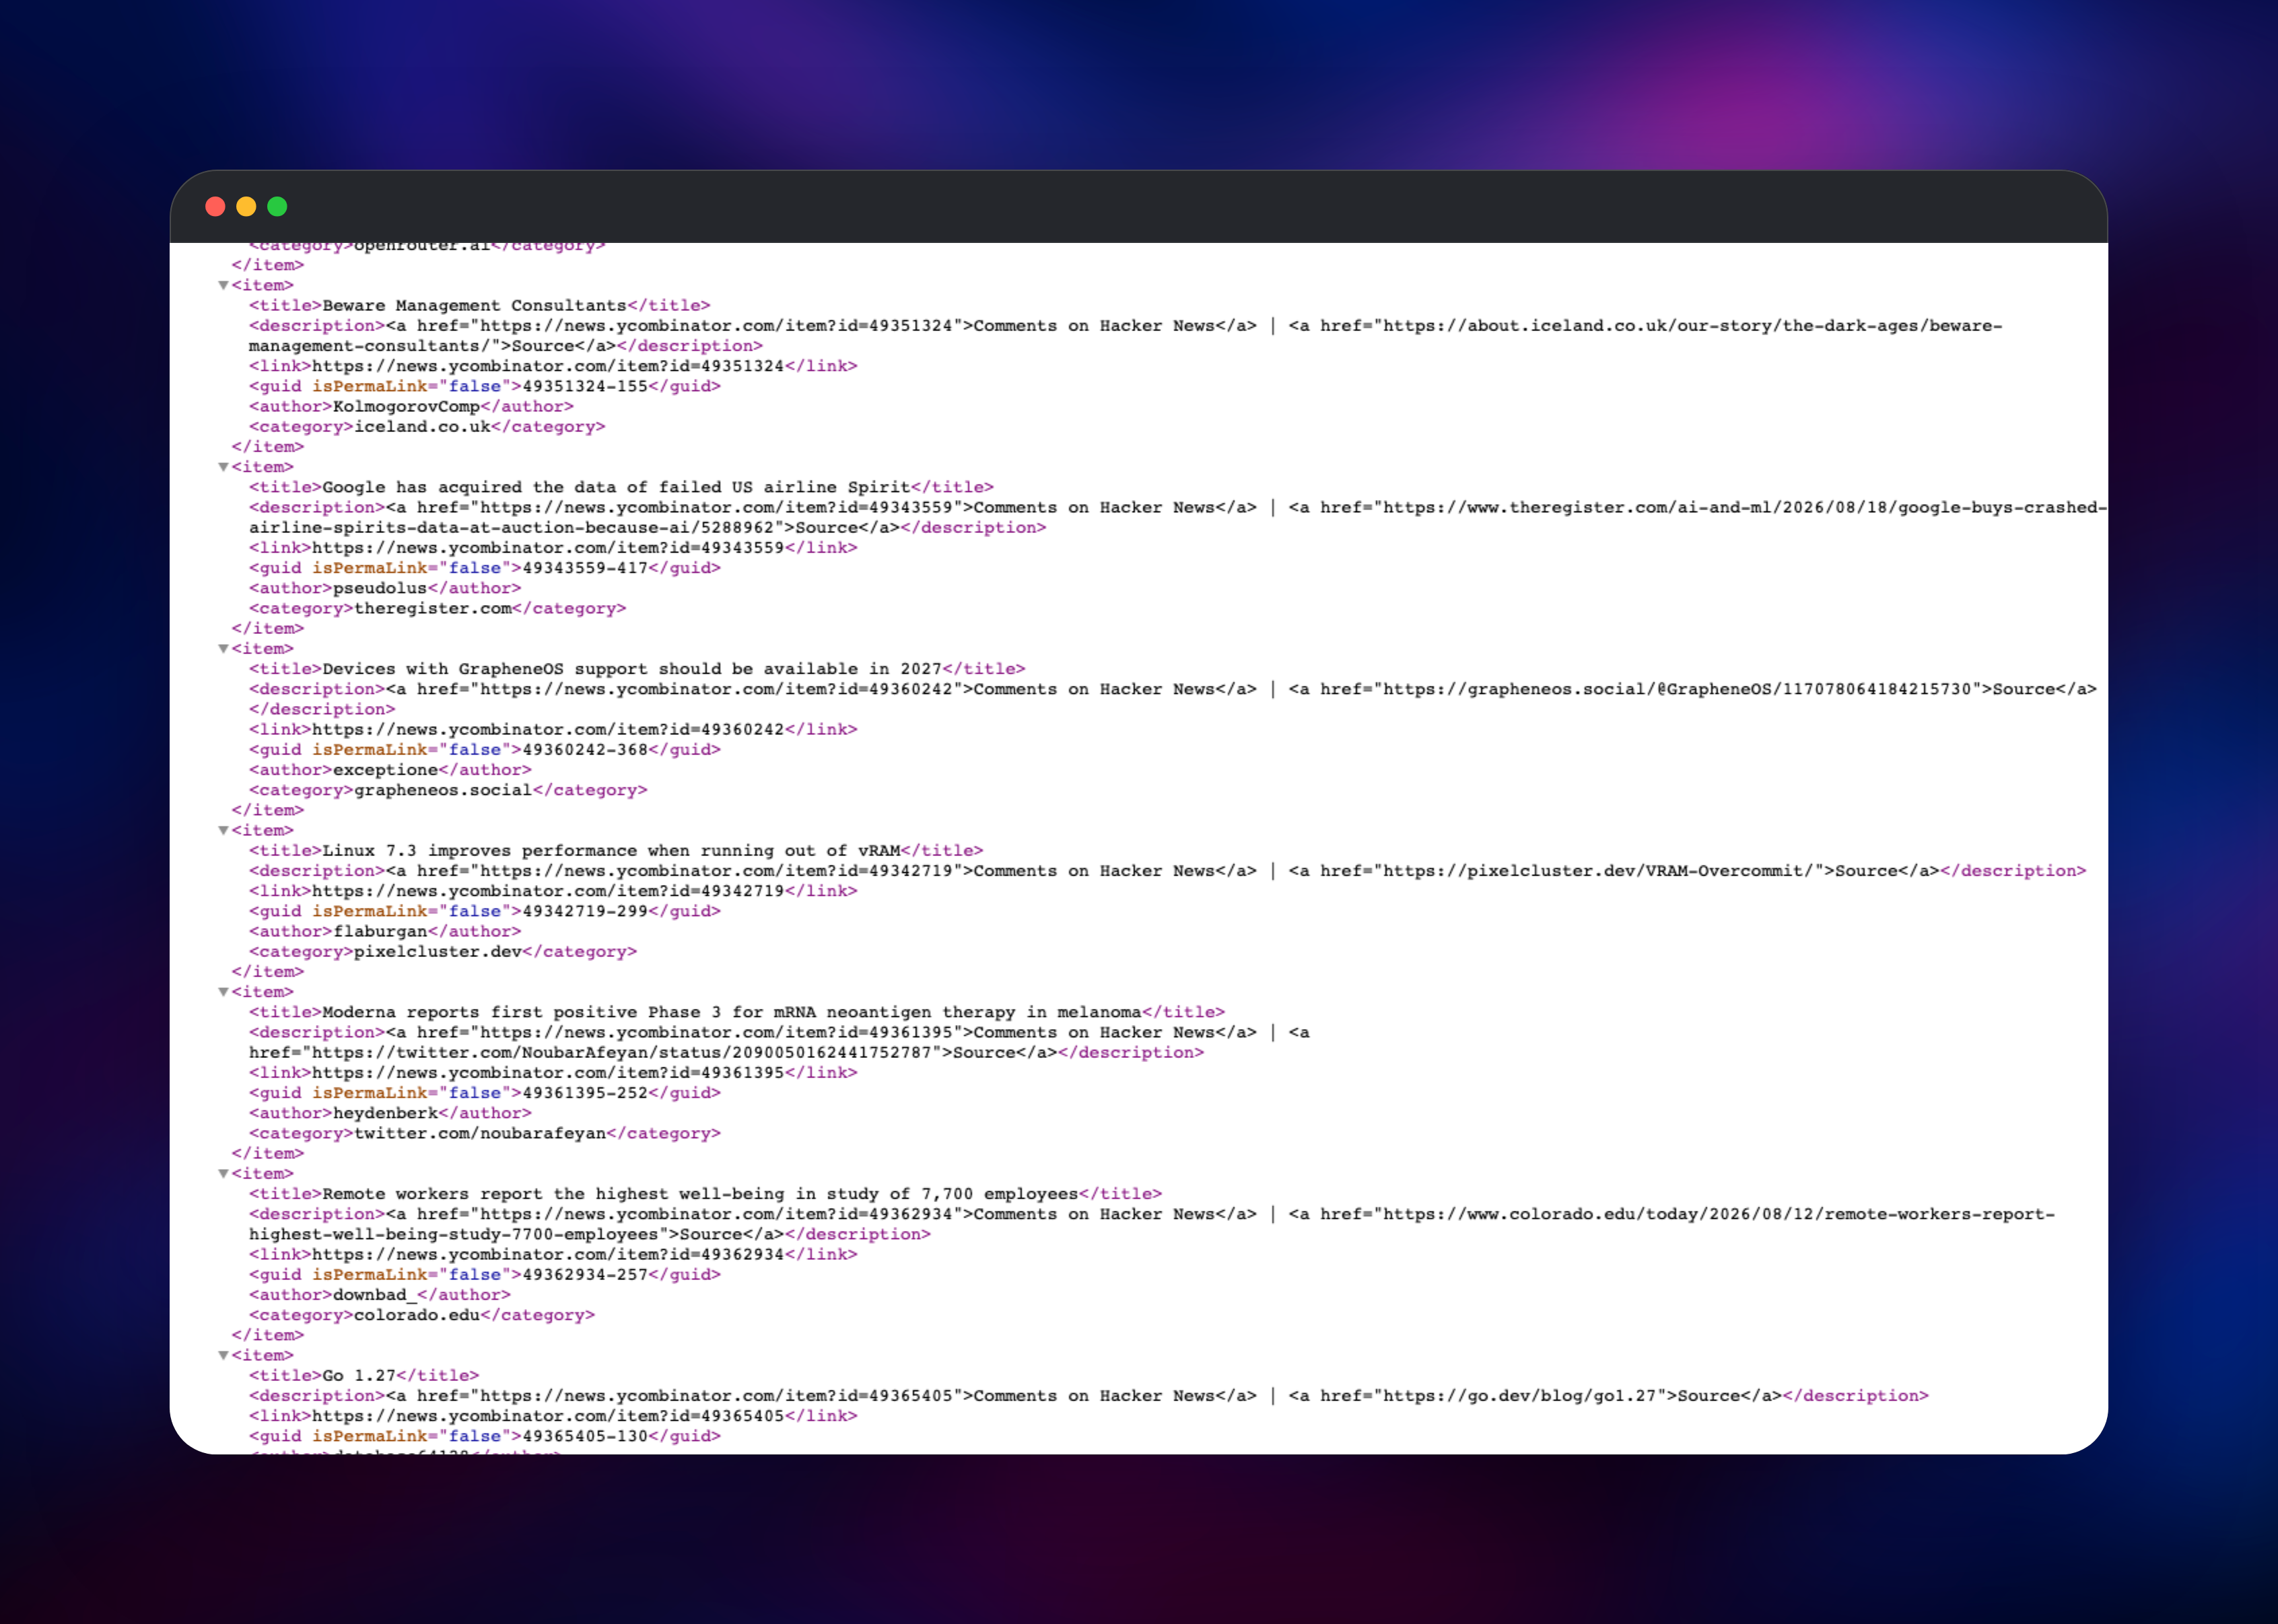The image size is (2278, 1624).
Task: Click the author name exceptione
Action: (385, 770)
